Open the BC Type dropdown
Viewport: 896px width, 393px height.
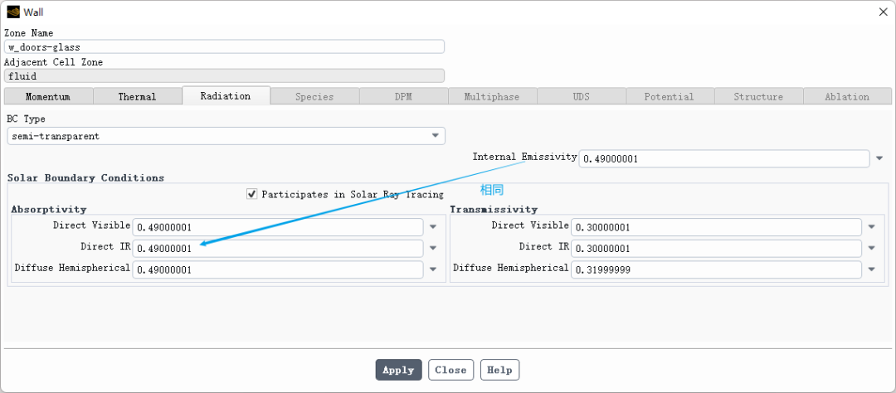pos(226,136)
